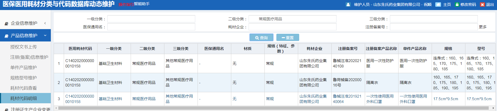
Task: Collapse the 产品信息维护 menu chevron
Action: [x=45, y=36]
